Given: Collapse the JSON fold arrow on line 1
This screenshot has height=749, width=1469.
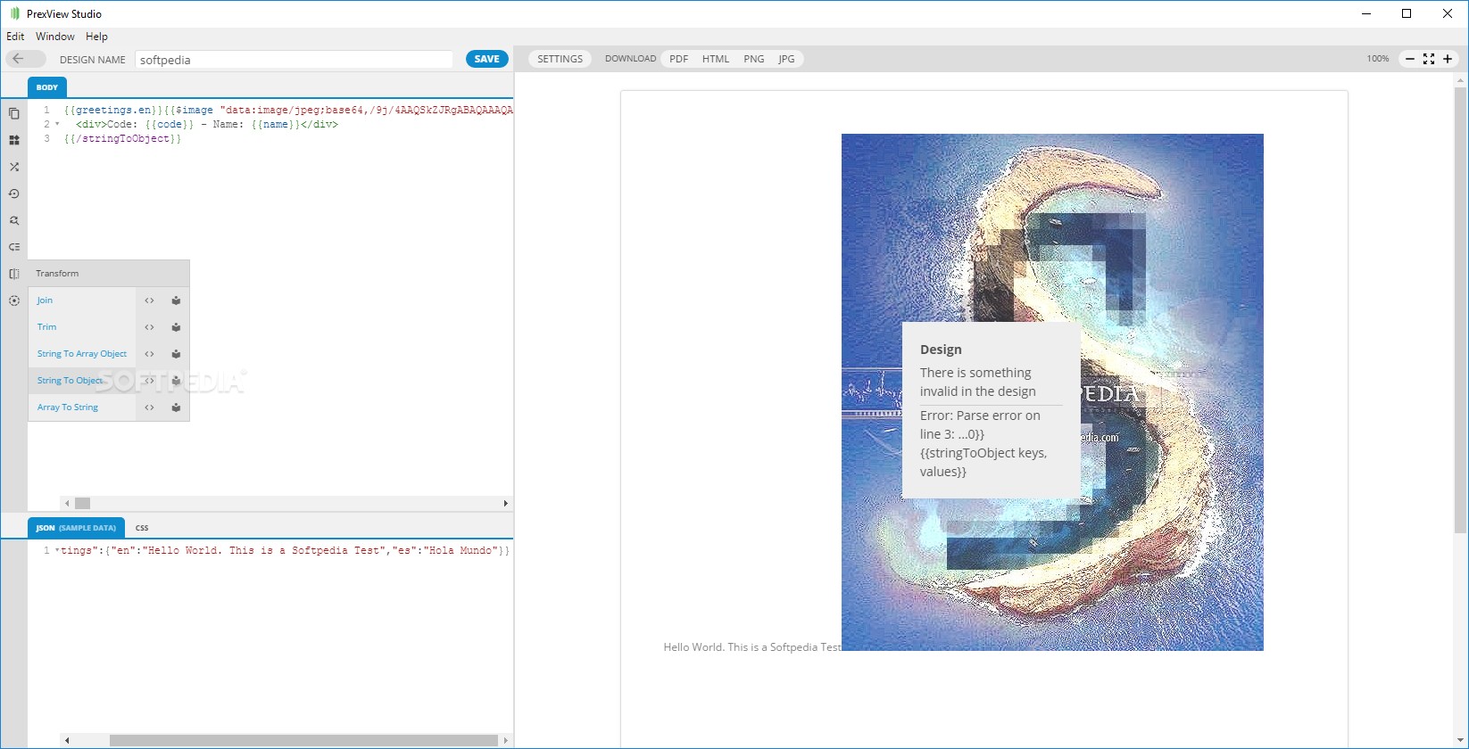Looking at the screenshot, I should point(57,551).
